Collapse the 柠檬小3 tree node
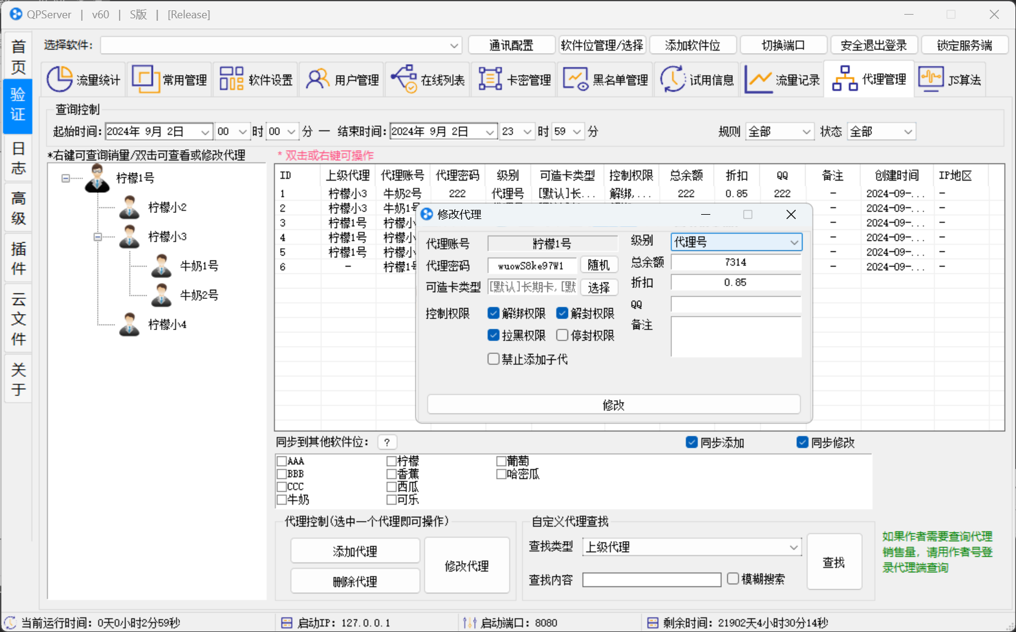Screen dimensions: 1016x632 pyautogui.click(x=98, y=237)
